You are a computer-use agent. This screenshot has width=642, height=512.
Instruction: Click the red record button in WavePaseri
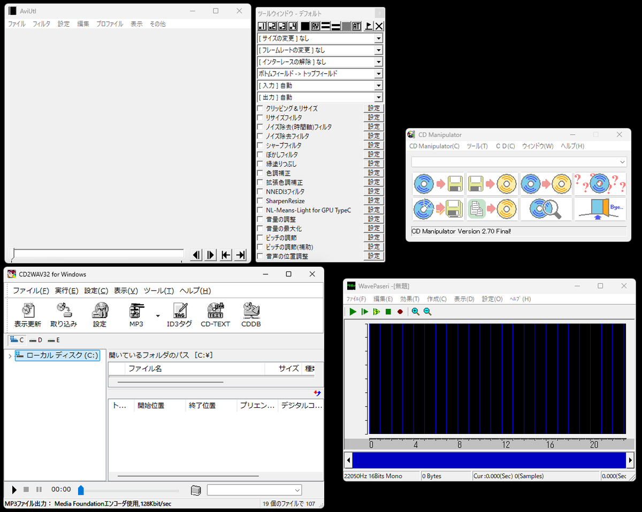[400, 312]
